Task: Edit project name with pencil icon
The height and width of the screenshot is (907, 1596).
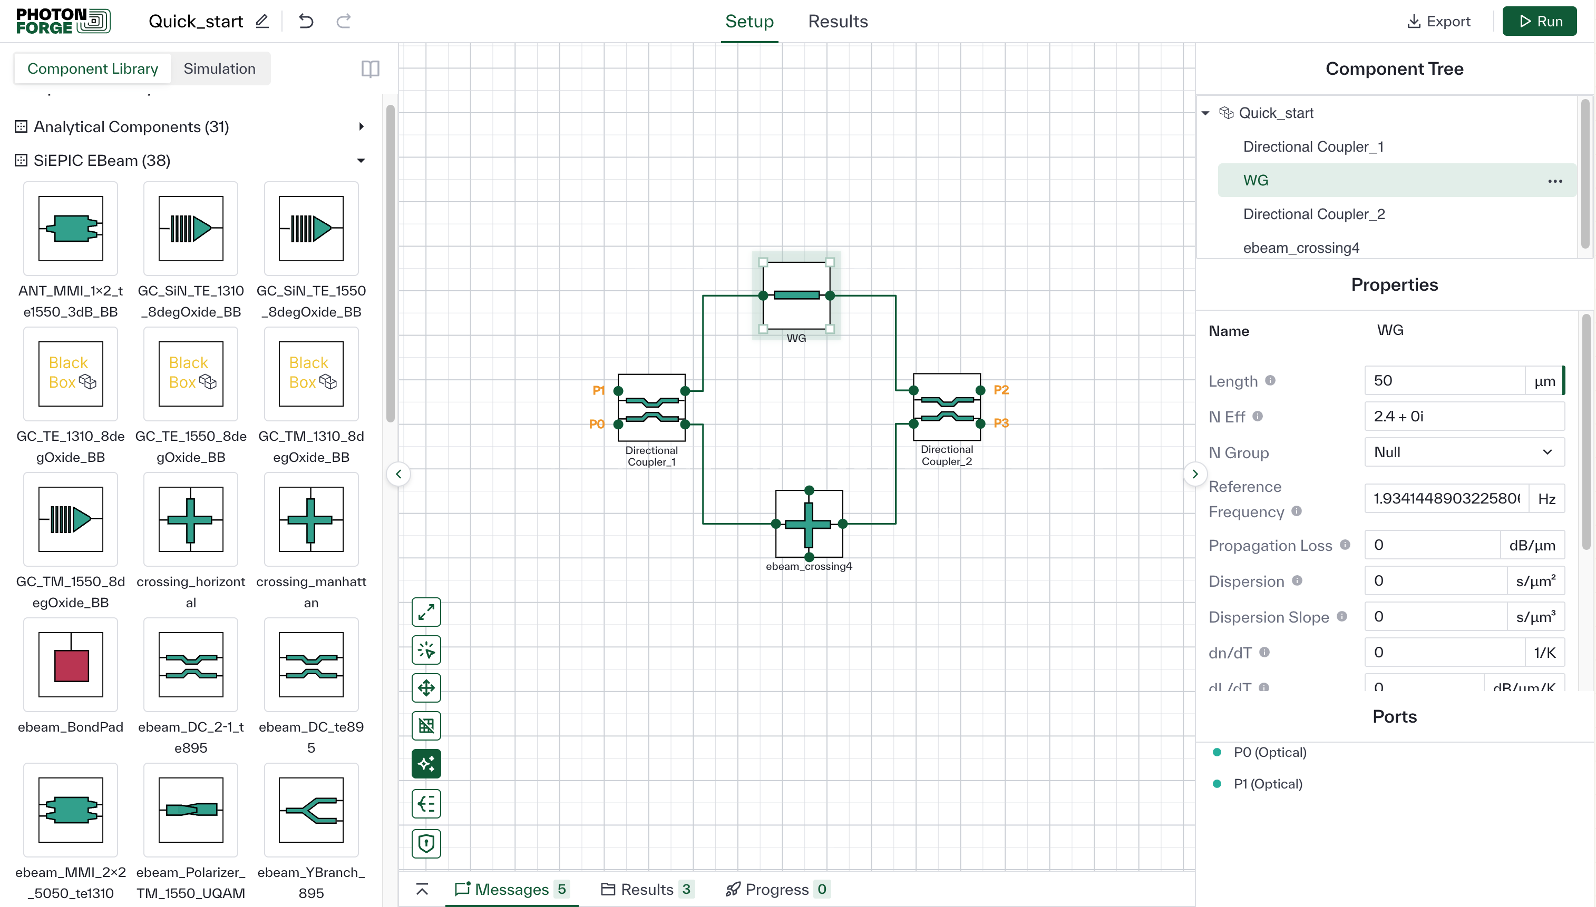Action: pos(262,21)
